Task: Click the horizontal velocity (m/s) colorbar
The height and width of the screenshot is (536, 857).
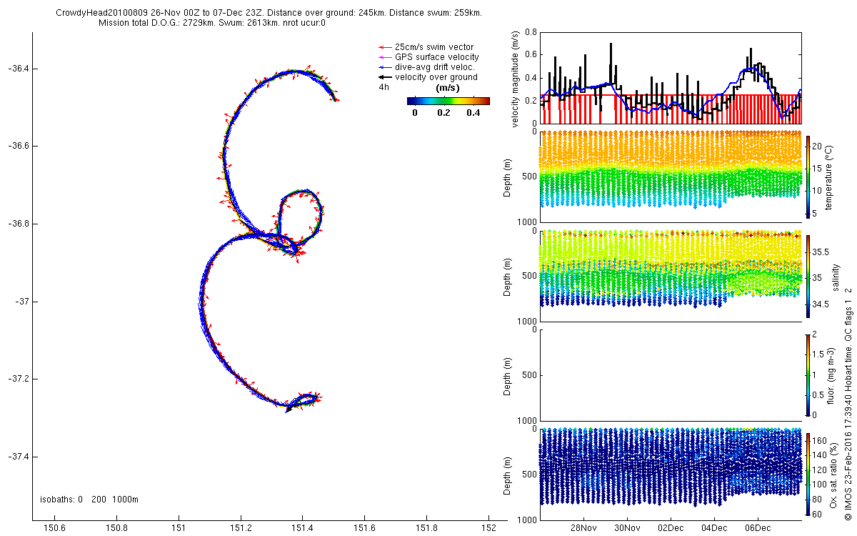Action: pyautogui.click(x=448, y=101)
